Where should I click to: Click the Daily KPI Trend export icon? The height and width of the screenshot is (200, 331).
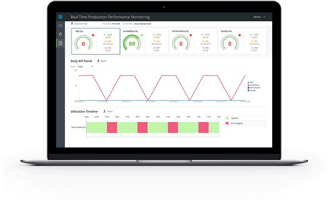99,61
